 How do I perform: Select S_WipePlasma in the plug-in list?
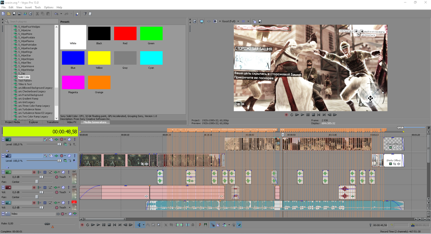pyautogui.click(x=26, y=41)
